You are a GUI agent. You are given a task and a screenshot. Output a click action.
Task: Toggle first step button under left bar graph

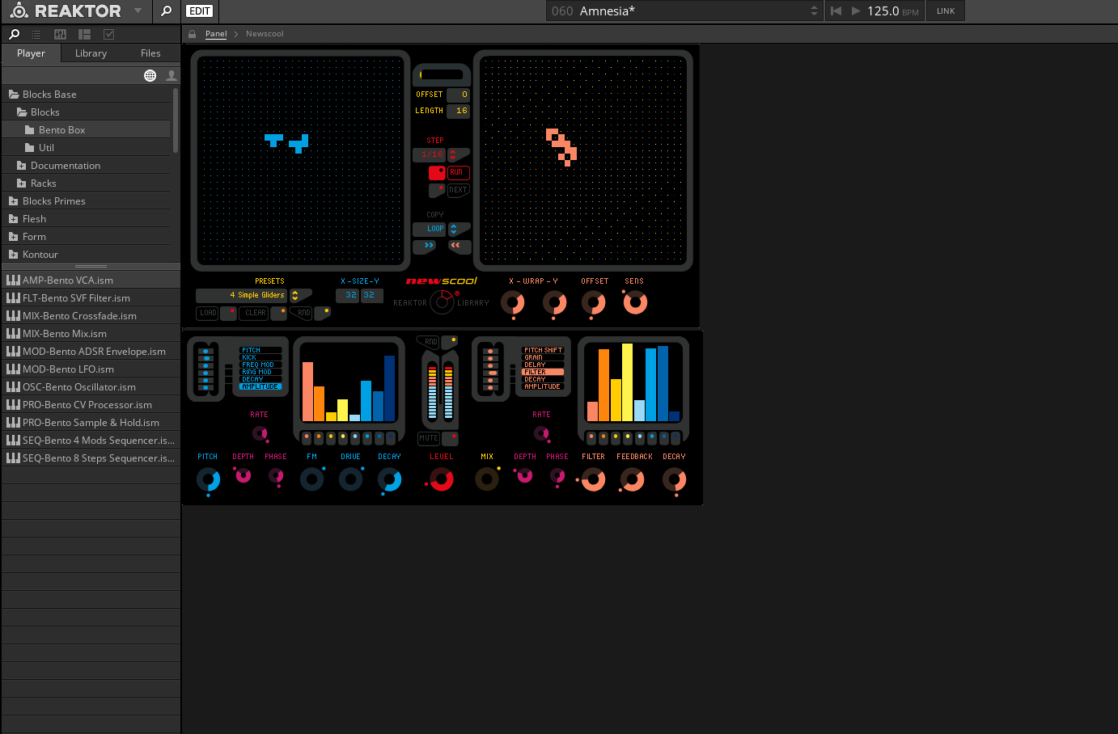(307, 437)
